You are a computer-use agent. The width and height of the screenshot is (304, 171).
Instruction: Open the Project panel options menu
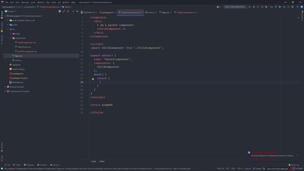click(x=73, y=11)
